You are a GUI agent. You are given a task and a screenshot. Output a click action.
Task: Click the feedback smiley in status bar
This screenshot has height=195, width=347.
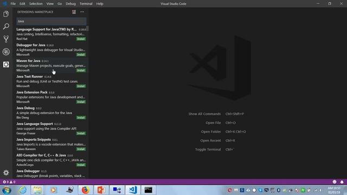[335, 182]
